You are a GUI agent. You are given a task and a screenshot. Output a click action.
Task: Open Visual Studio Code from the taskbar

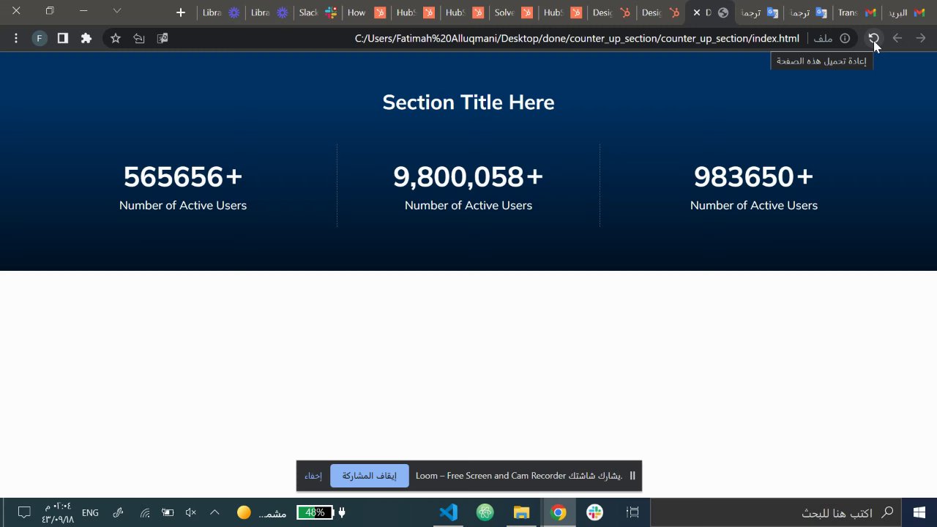click(449, 512)
